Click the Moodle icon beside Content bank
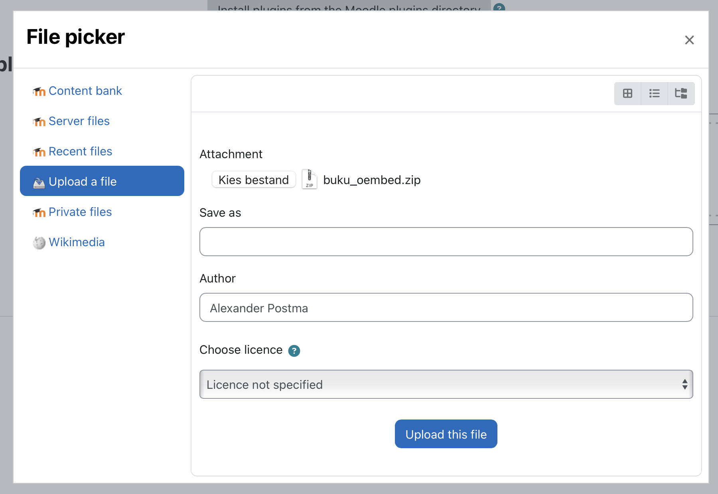This screenshot has width=718, height=494. tap(39, 91)
